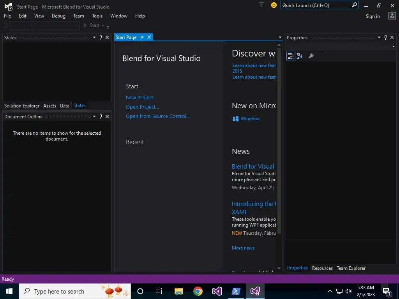Open the document tabs list dropdown
The image size is (399, 299).
pos(280,37)
